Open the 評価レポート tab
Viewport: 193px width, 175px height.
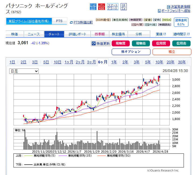pos(77,34)
